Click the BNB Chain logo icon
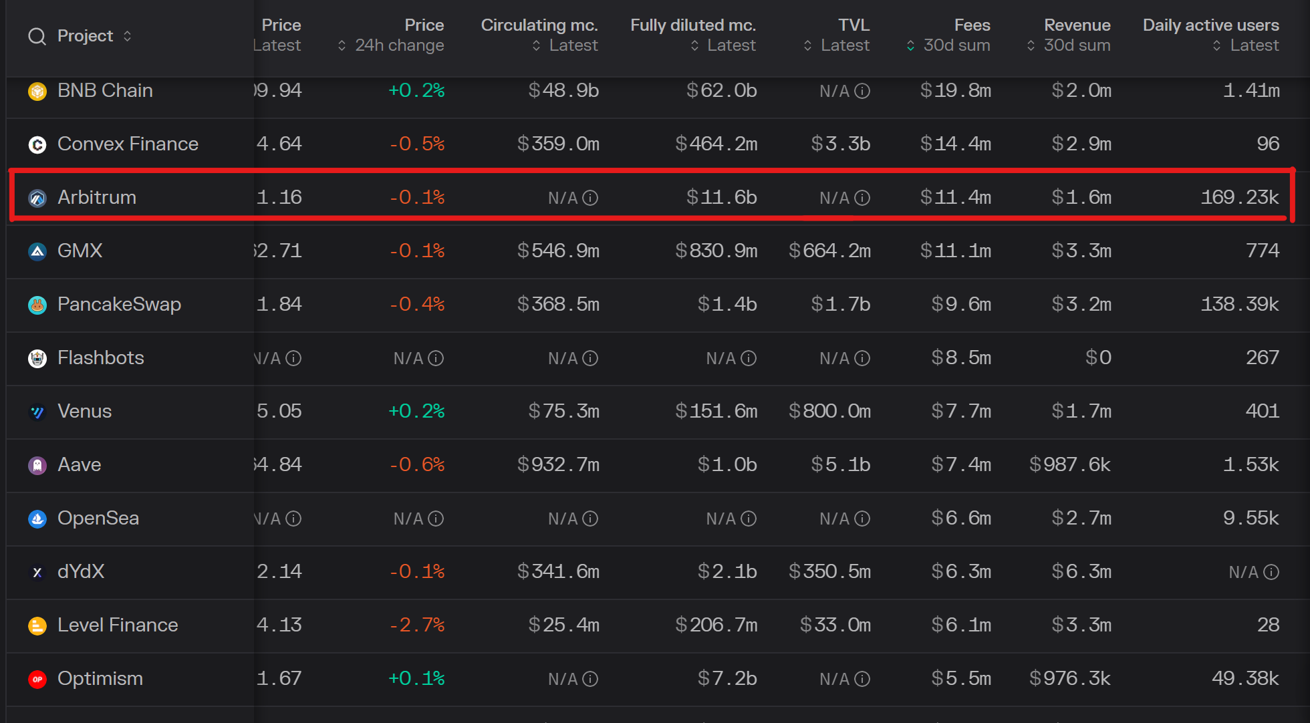Viewport: 1310px width, 723px height. (37, 91)
